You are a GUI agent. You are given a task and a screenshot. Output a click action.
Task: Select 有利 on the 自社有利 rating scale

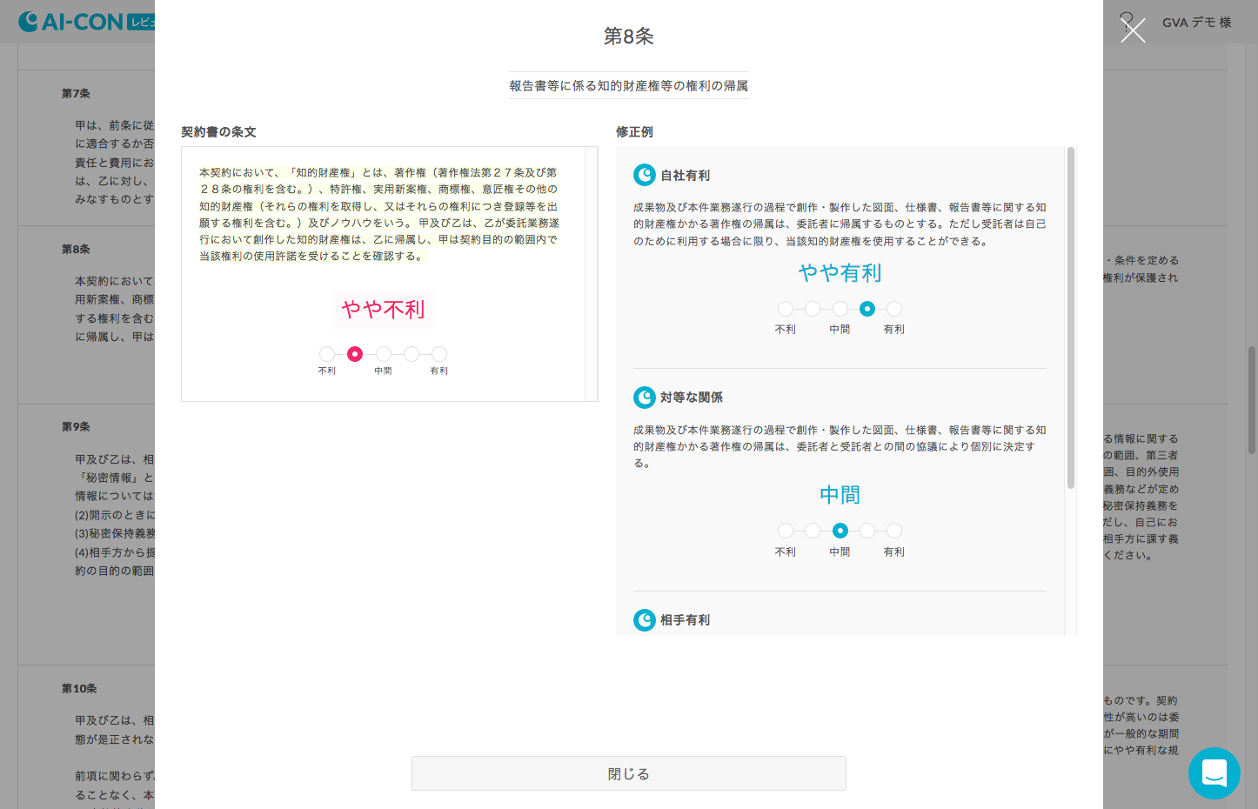(x=893, y=309)
